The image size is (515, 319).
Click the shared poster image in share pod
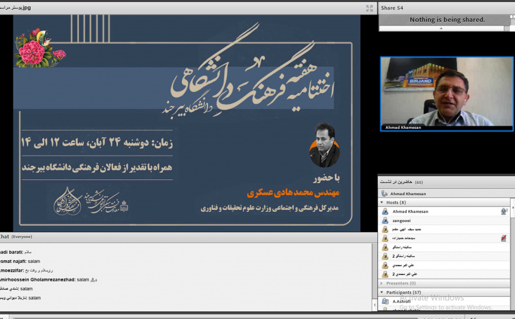pyautogui.click(x=186, y=123)
